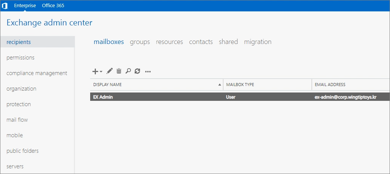
Task: Refresh the mailbox list
Action: point(137,71)
